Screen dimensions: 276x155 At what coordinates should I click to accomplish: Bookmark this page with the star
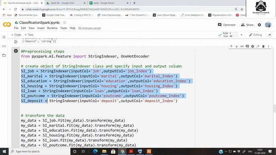pyautogui.click(x=242, y=9)
